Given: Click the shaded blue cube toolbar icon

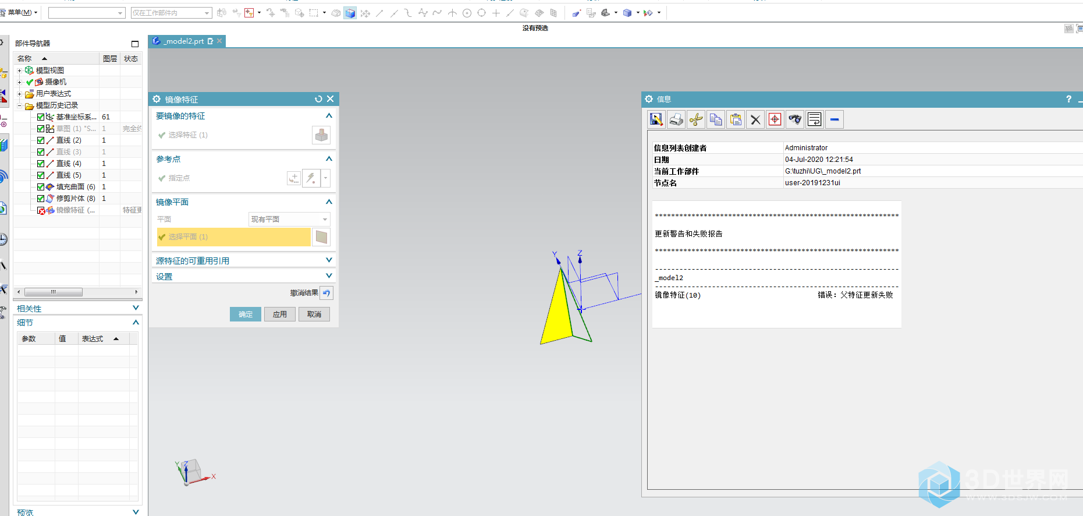Looking at the screenshot, I should click(x=350, y=13).
